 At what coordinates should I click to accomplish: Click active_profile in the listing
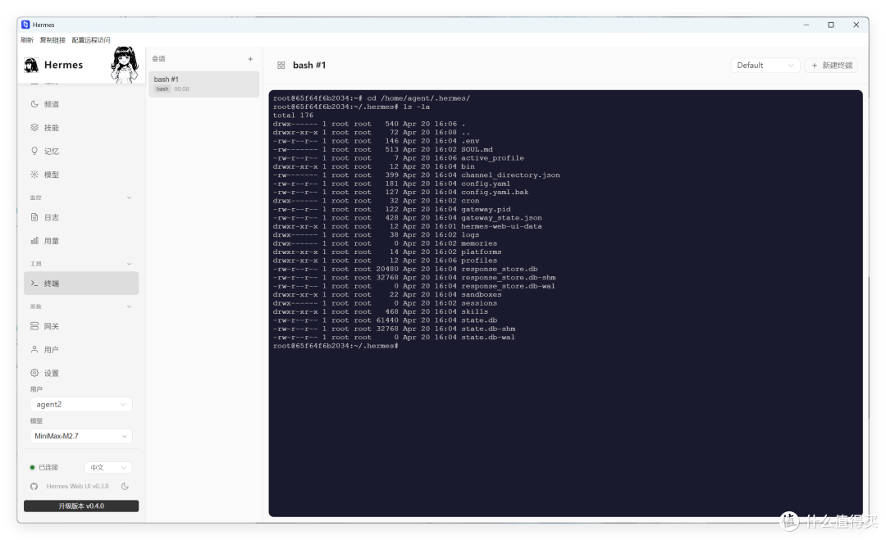(x=493, y=158)
